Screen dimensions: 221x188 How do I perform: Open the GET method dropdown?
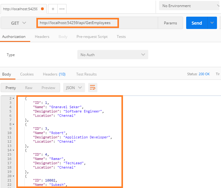click(18, 23)
